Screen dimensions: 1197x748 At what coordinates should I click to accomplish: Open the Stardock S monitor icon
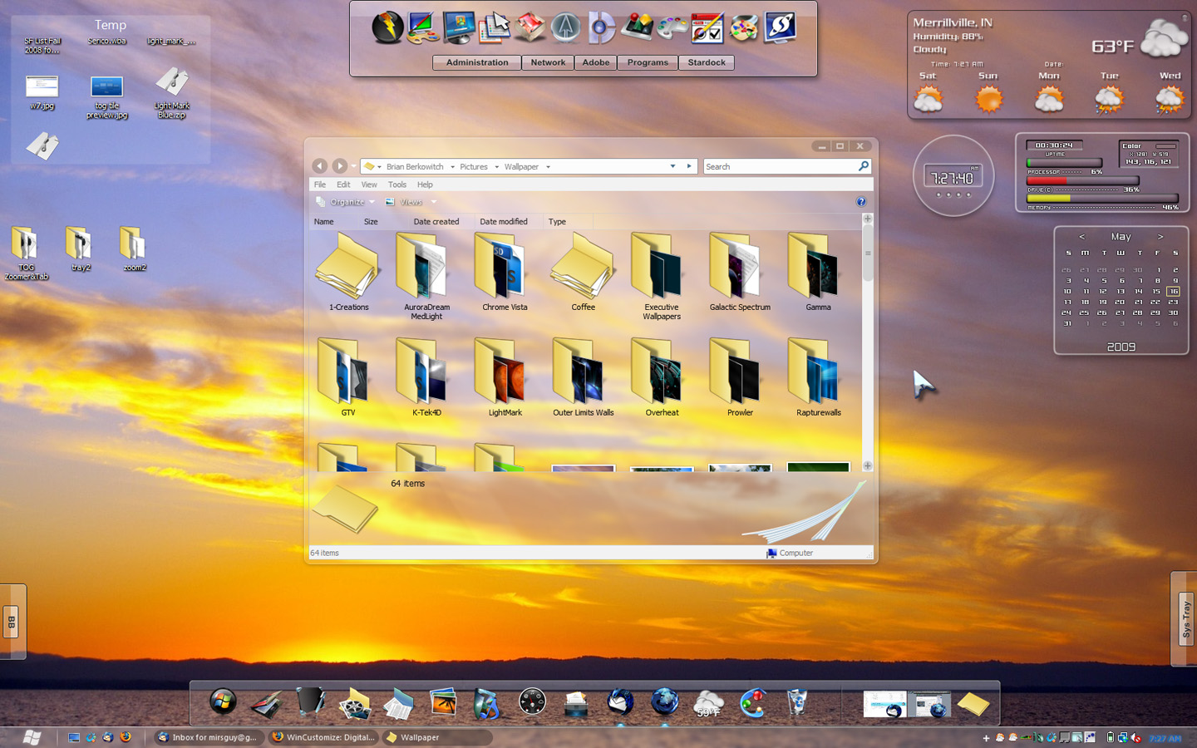click(780, 27)
